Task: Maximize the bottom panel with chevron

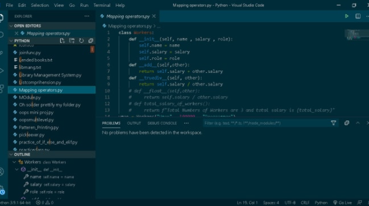Action: point(358,123)
